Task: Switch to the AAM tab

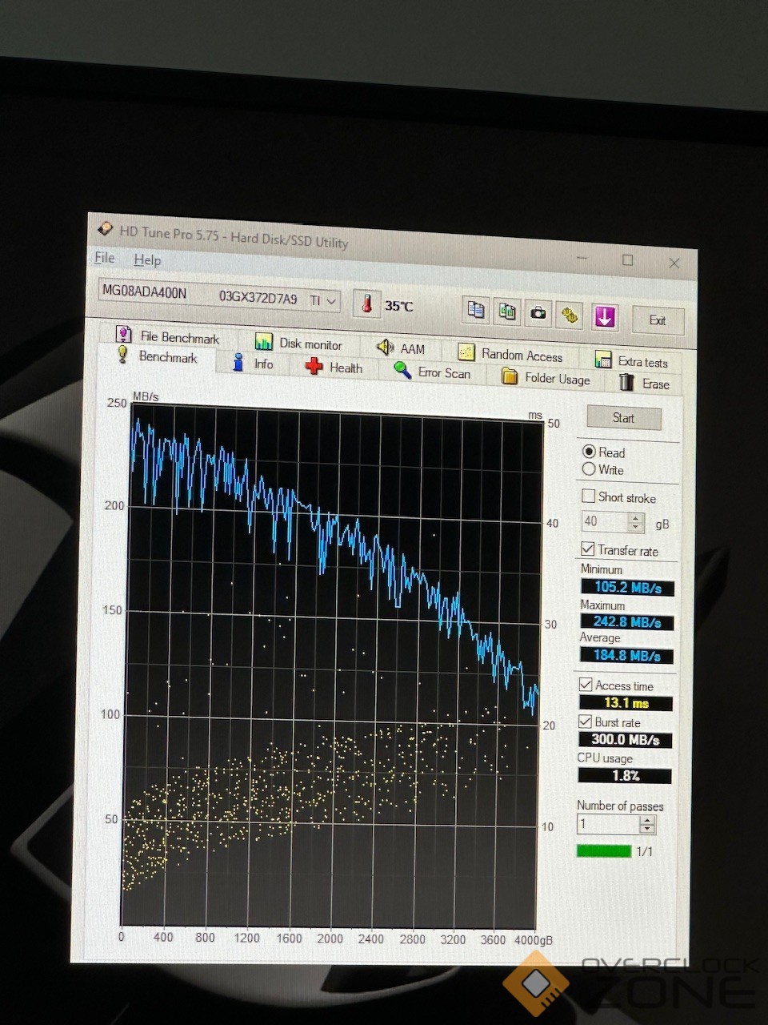Action: tap(412, 349)
